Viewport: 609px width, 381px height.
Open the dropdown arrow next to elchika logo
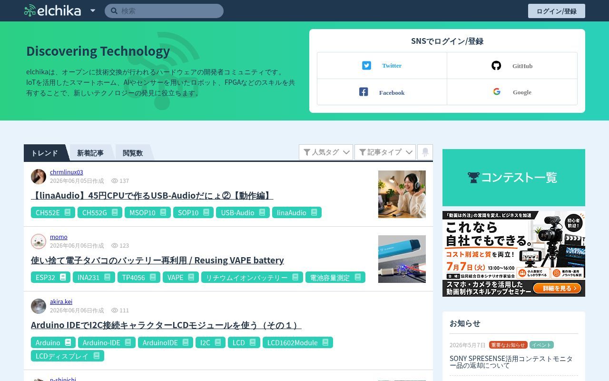(93, 10)
